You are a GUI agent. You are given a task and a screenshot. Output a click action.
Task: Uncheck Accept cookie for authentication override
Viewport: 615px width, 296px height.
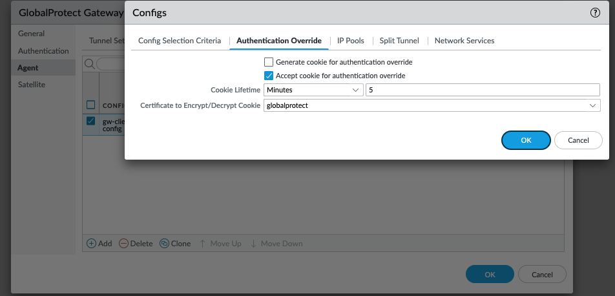pyautogui.click(x=269, y=76)
